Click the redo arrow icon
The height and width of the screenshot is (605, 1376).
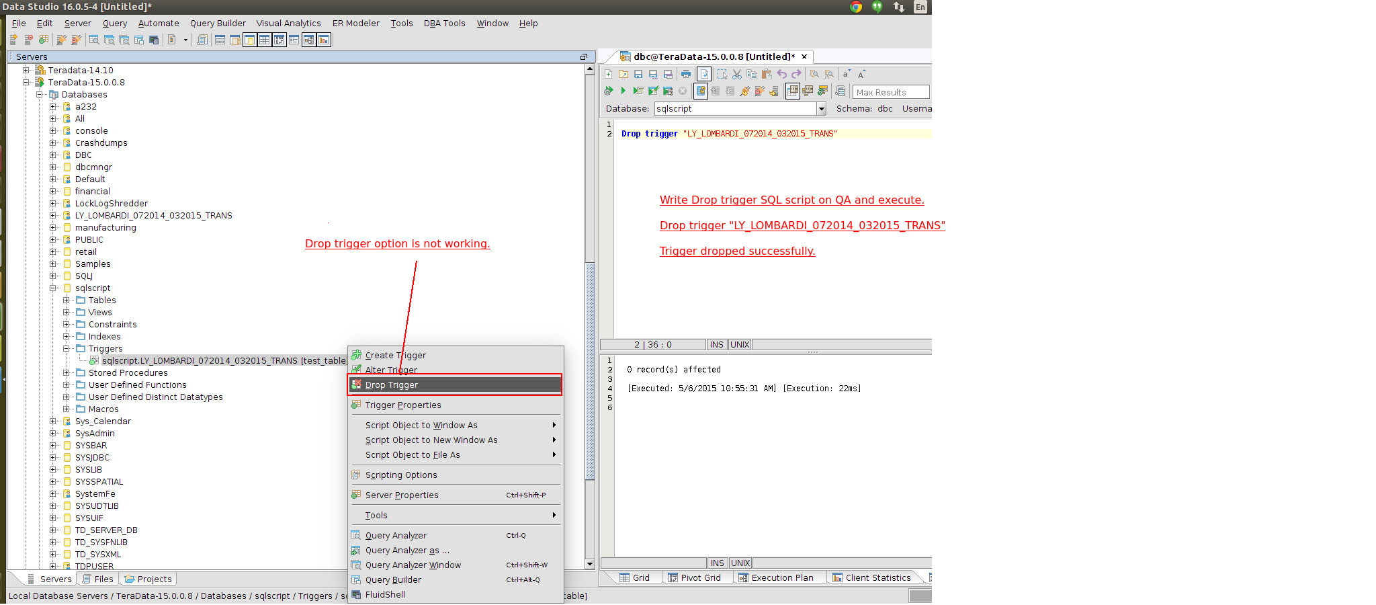[x=796, y=74]
